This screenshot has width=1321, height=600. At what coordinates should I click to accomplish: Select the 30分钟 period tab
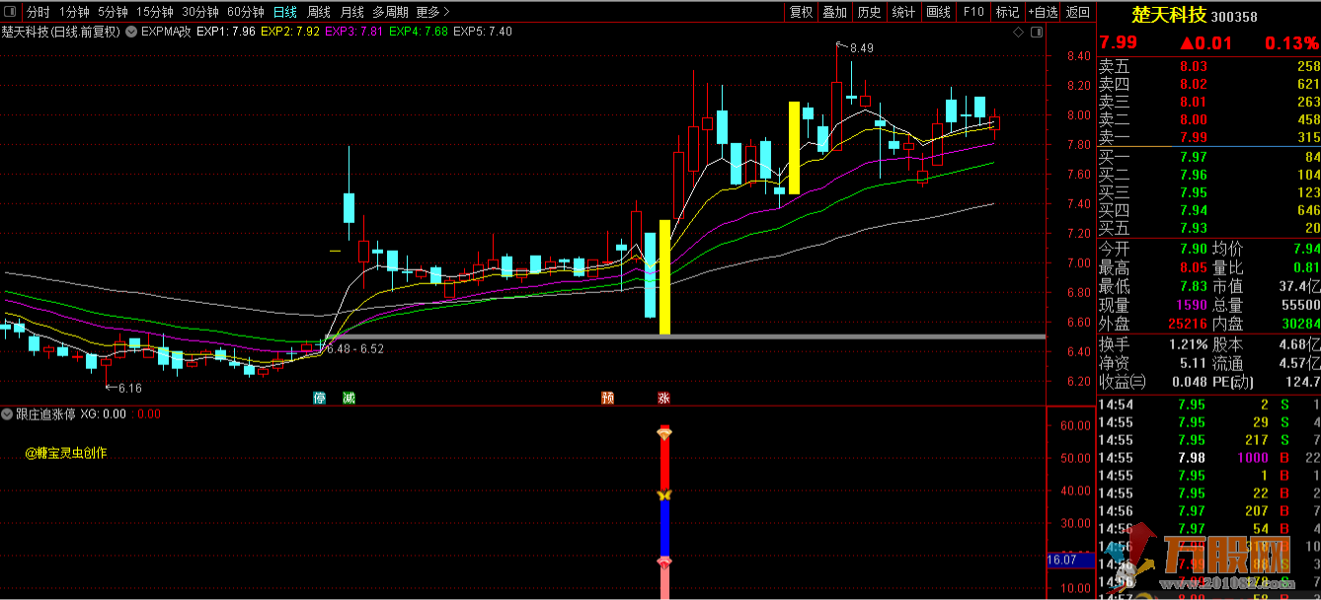point(200,12)
